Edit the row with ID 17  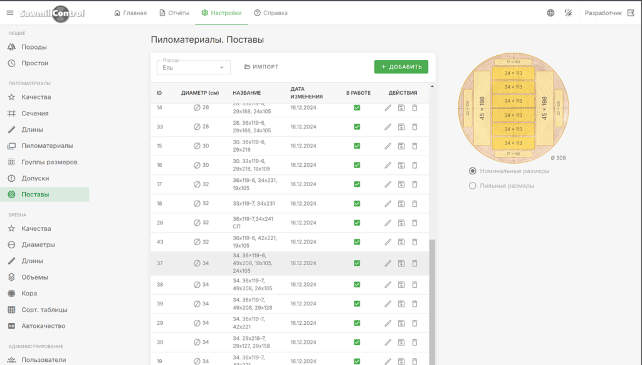(387, 184)
